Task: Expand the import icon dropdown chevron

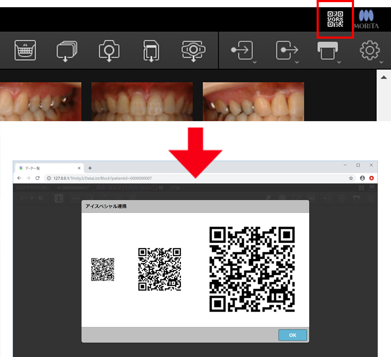Action: 255,62
